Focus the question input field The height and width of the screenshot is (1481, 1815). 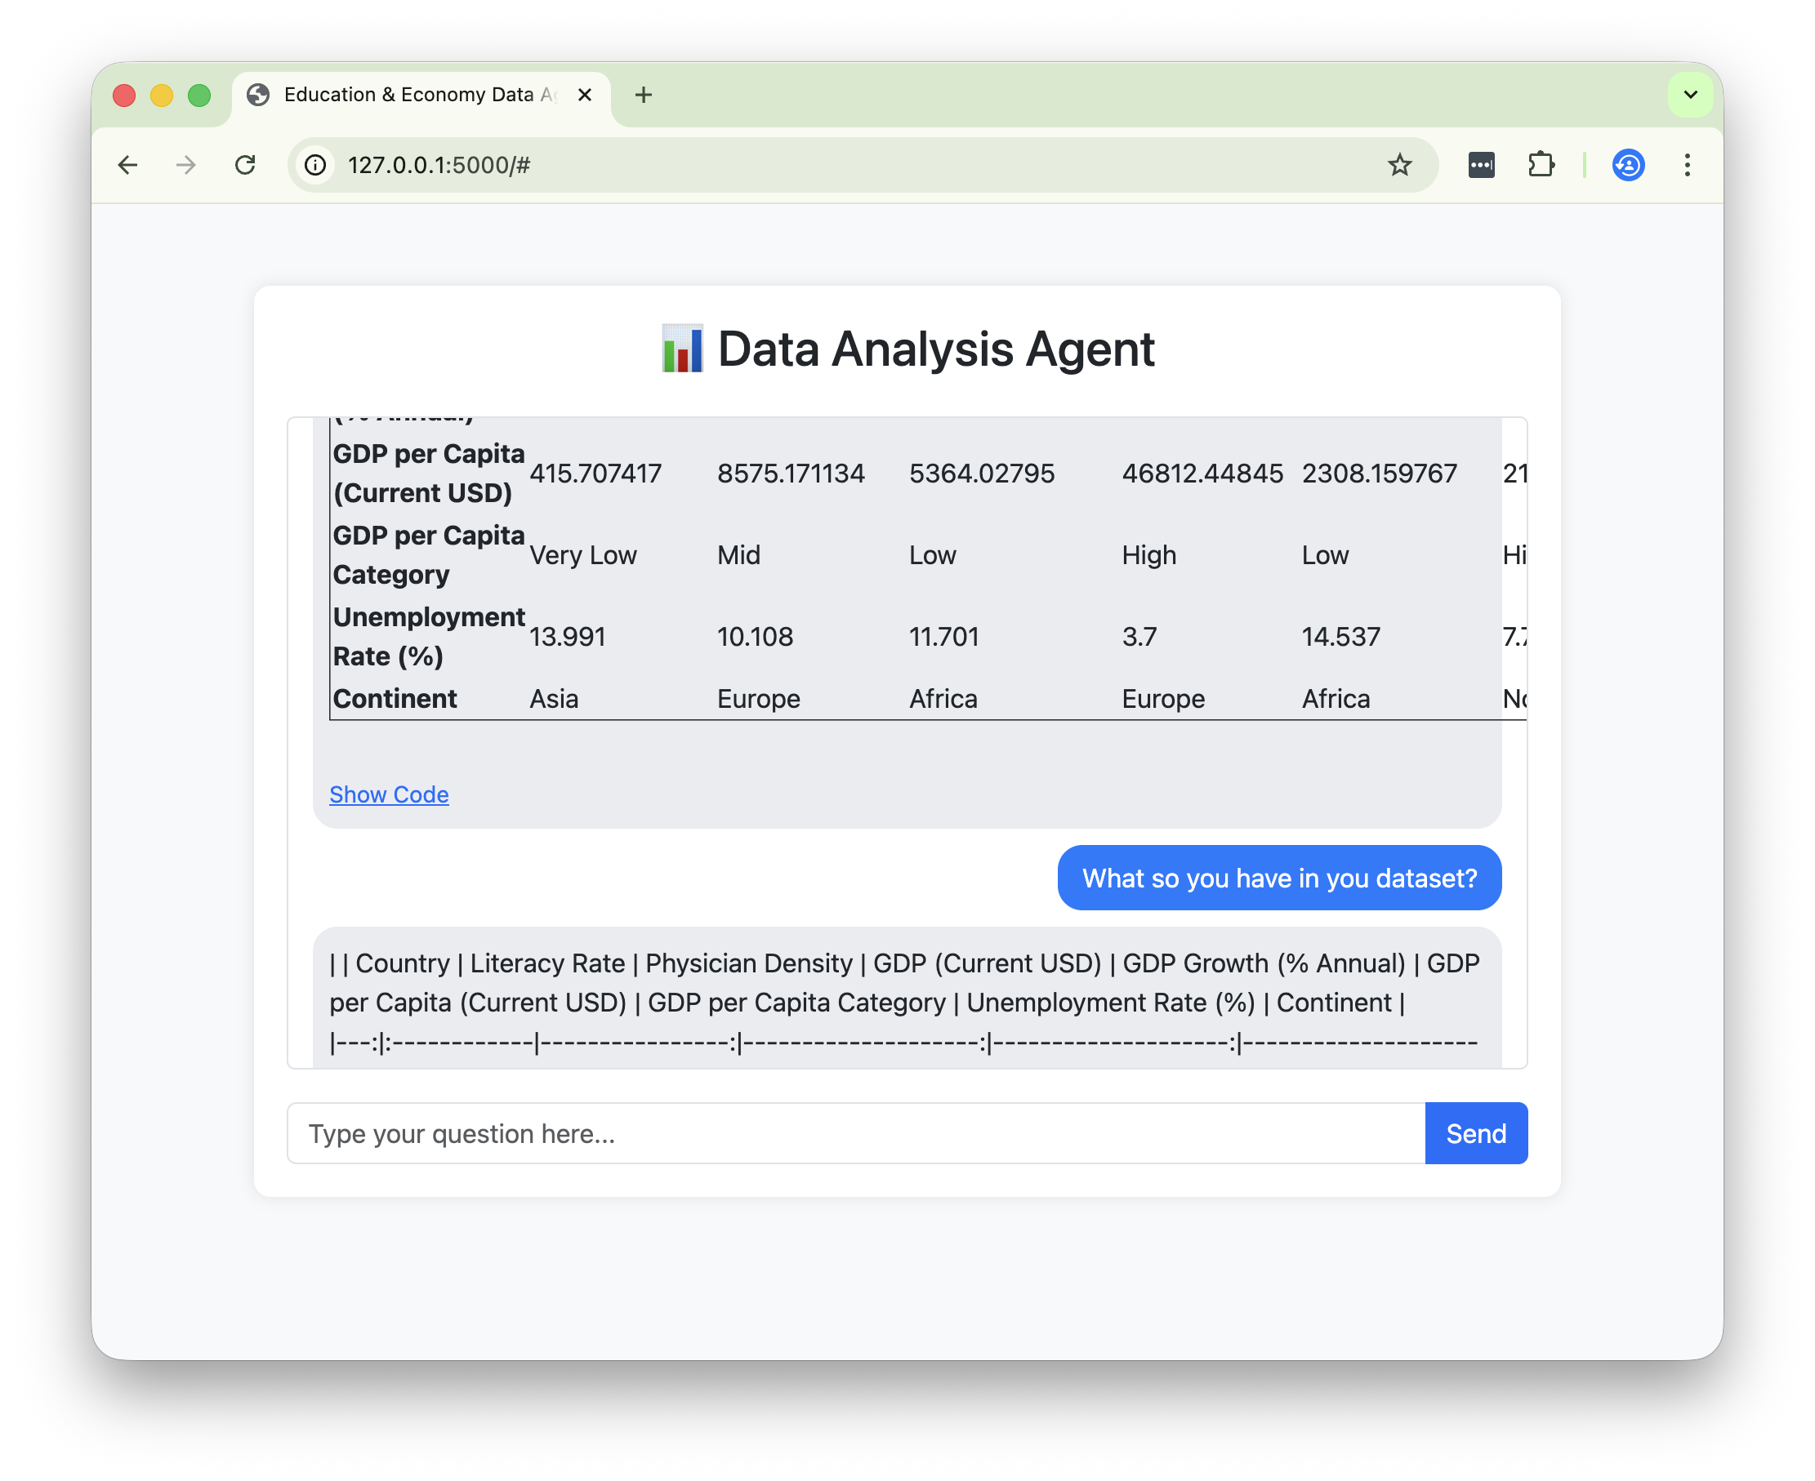855,1134
